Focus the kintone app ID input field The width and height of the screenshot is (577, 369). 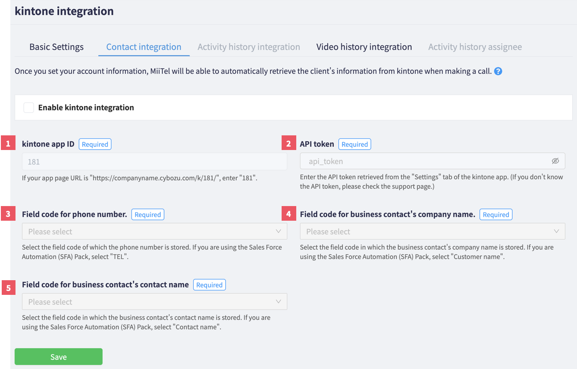[x=155, y=162]
